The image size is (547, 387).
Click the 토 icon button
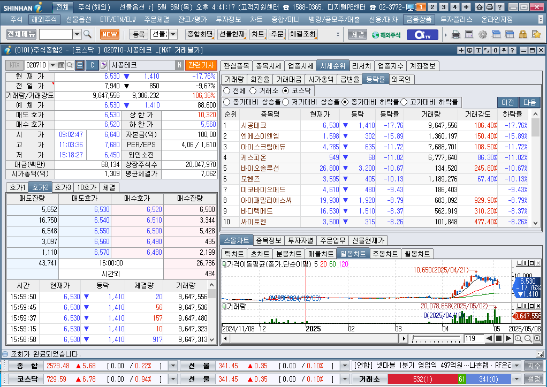80,65
